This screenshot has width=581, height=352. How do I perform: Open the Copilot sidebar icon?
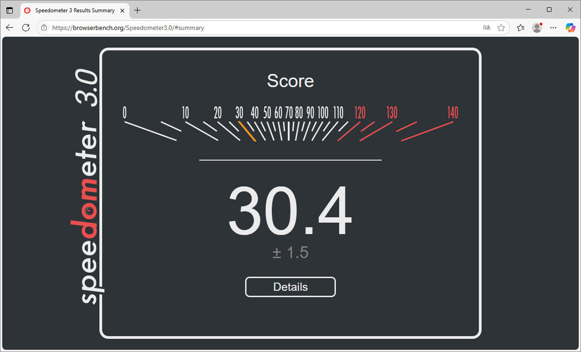tap(571, 28)
